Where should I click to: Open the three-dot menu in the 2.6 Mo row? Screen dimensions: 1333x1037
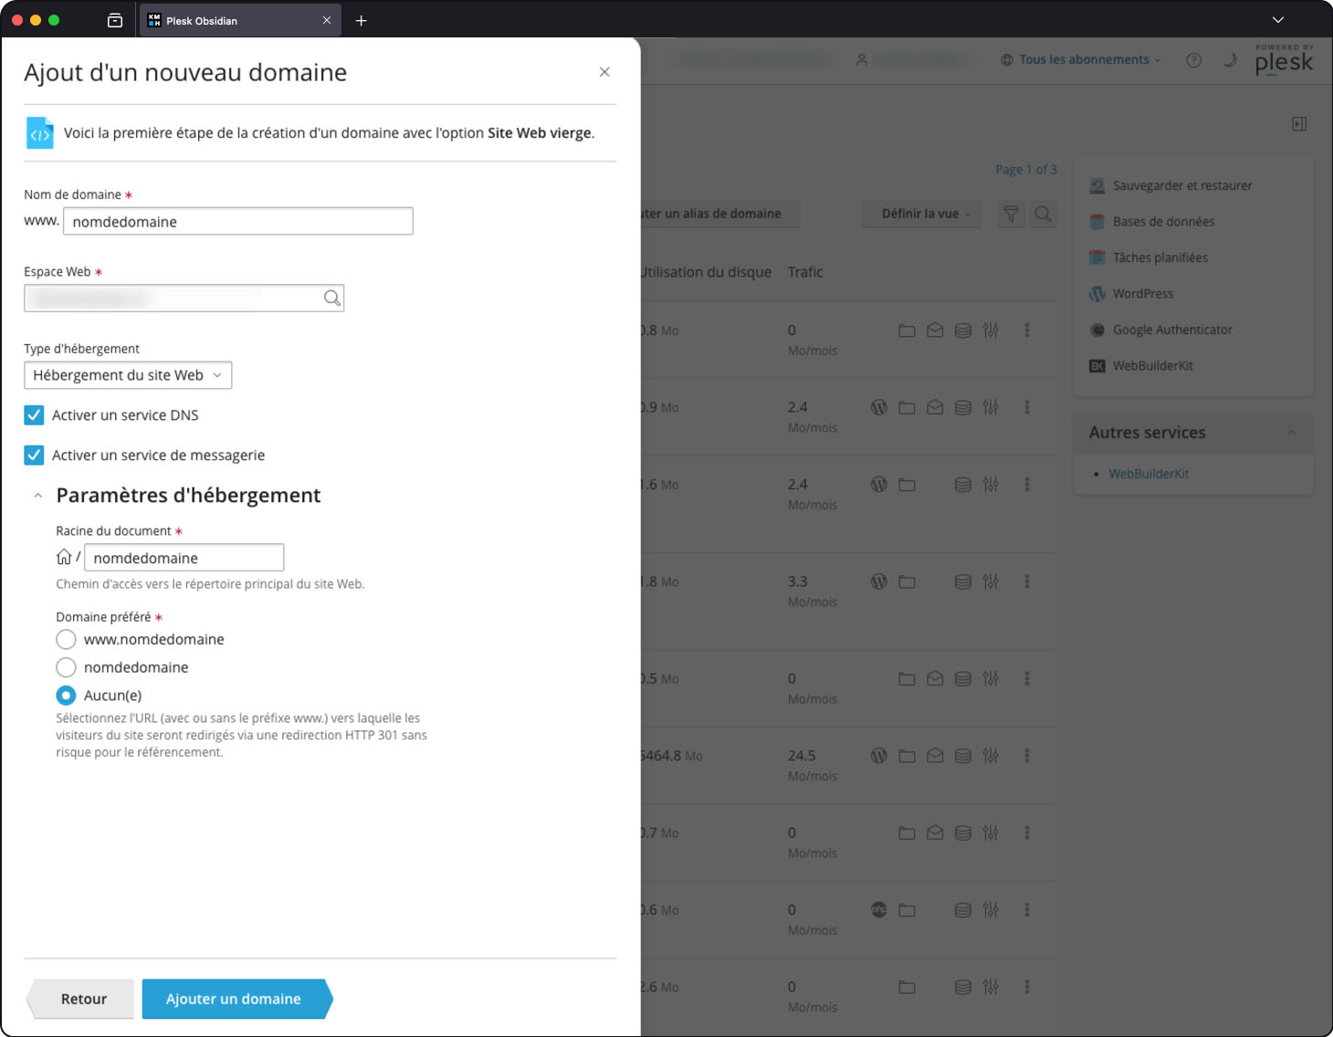pos(1027,987)
